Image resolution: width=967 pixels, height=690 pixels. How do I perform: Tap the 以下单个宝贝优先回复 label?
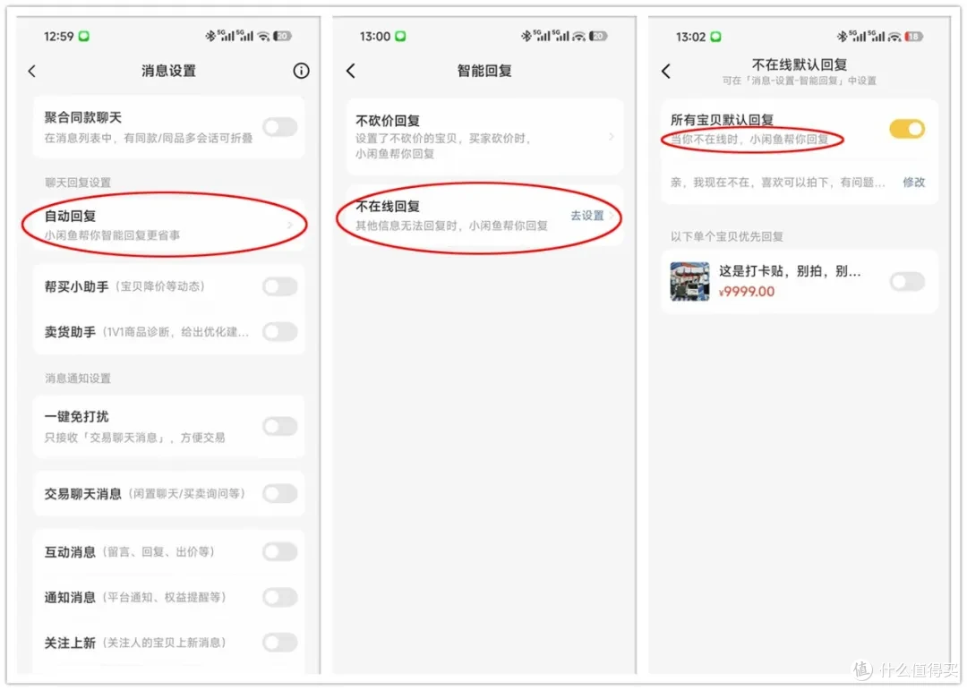(x=727, y=237)
